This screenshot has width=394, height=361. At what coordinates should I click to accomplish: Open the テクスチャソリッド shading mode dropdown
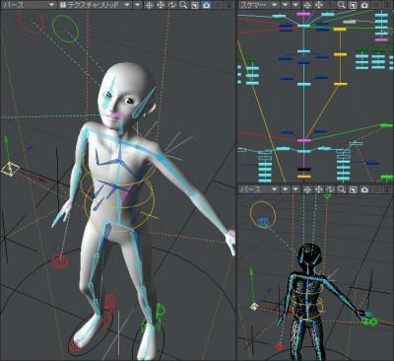[96, 5]
